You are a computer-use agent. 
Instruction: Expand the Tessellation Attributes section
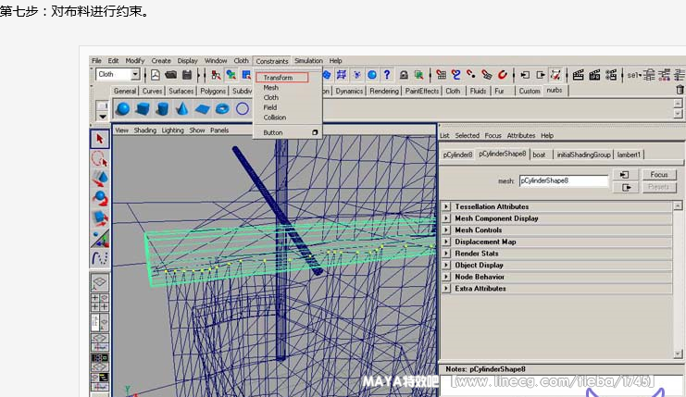(445, 206)
